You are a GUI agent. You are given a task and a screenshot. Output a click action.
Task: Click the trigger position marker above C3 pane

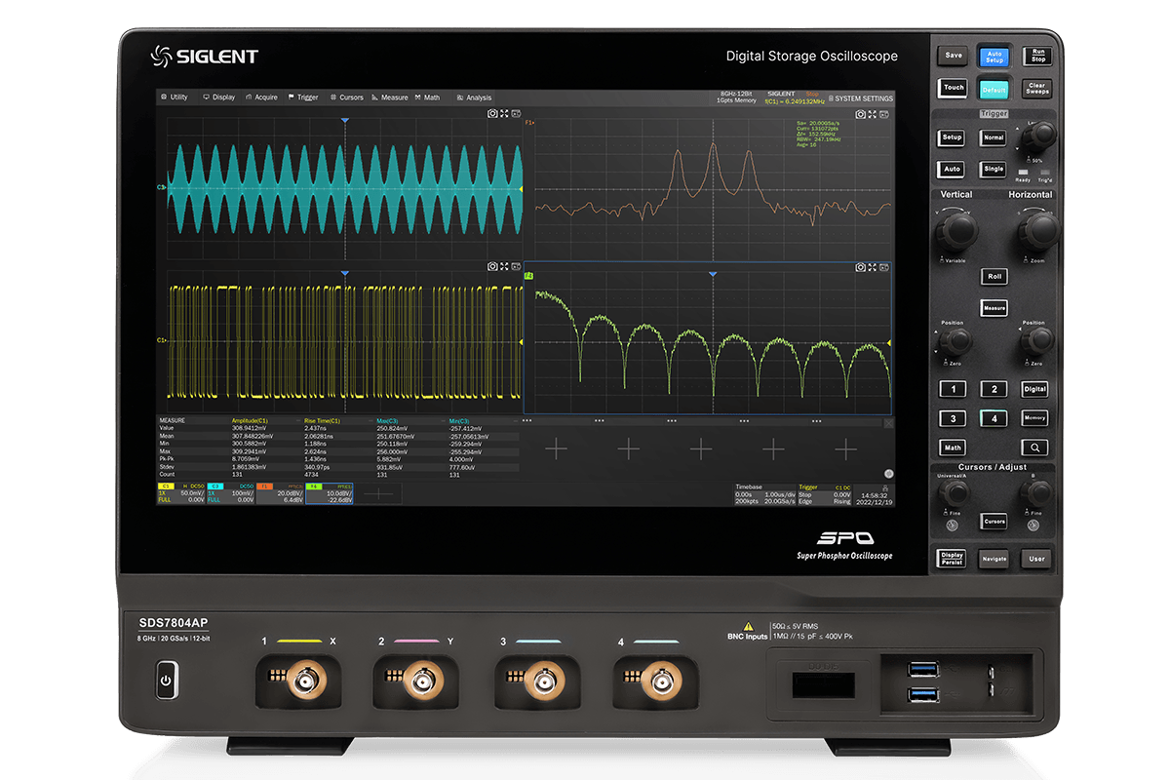point(344,121)
